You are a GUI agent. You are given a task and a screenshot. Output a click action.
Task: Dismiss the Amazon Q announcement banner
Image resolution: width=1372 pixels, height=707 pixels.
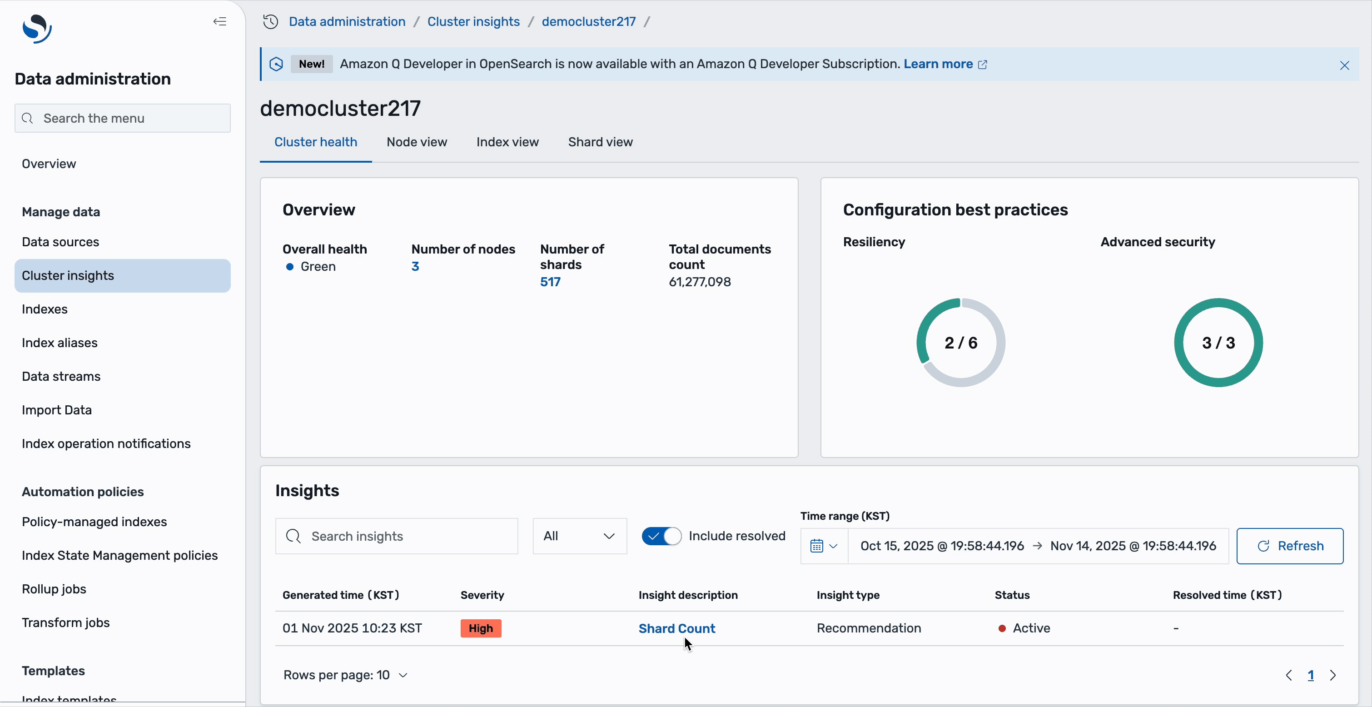[x=1344, y=65]
